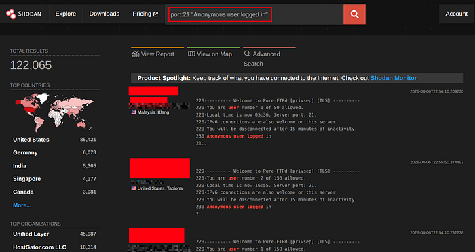Click the world map of top countries

click(54, 112)
